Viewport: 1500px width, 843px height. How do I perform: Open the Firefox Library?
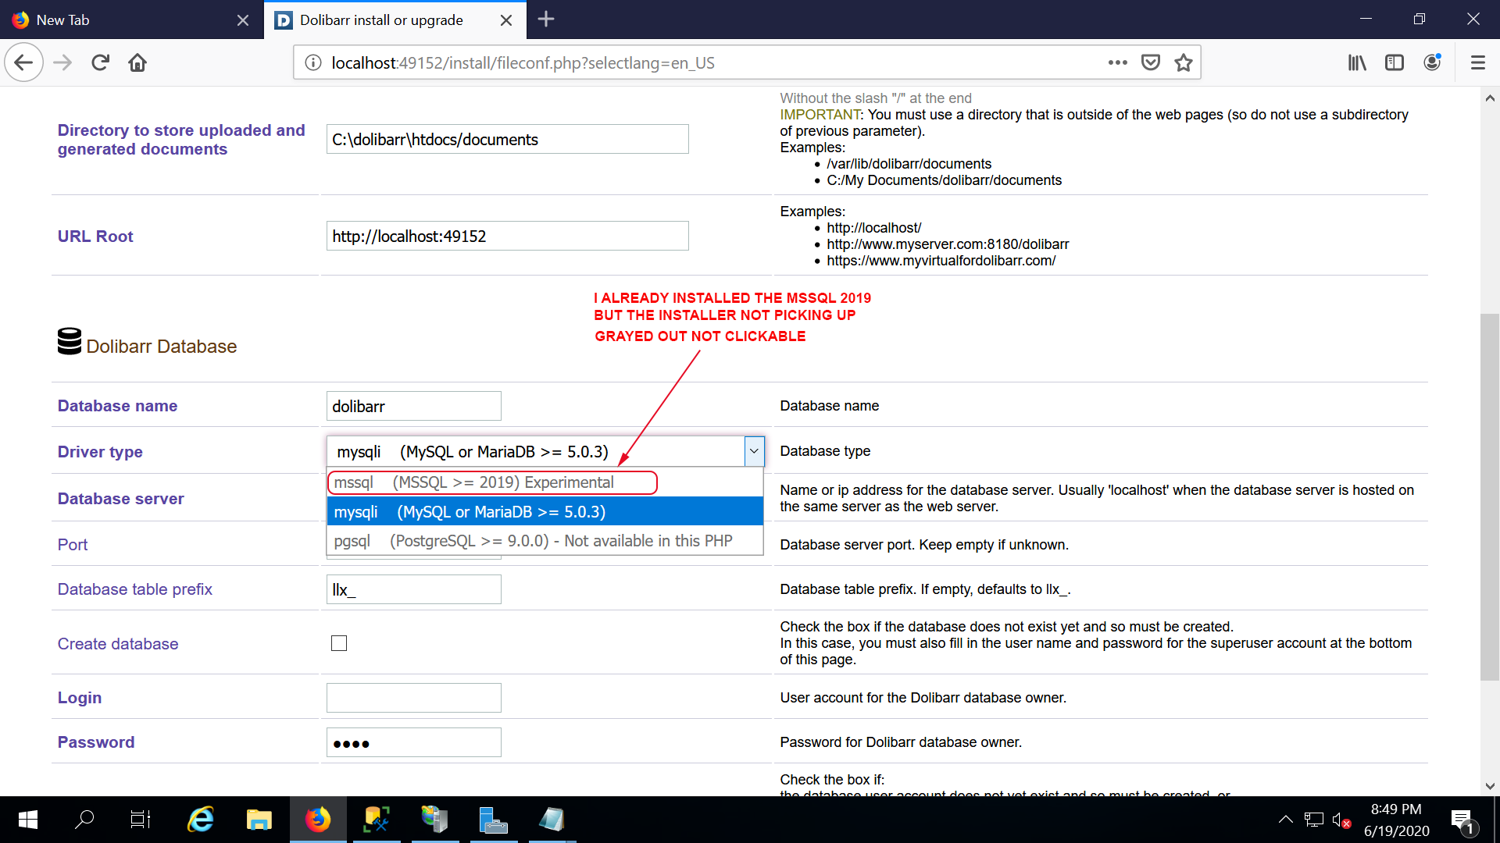pos(1357,62)
